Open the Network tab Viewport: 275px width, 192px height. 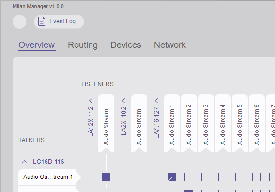pos(169,45)
